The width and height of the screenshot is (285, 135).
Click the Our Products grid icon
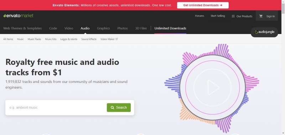point(233,16)
